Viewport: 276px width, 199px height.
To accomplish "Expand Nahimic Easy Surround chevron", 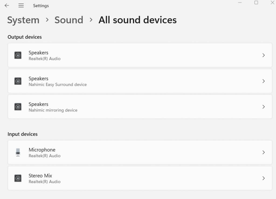I will 264,81.
